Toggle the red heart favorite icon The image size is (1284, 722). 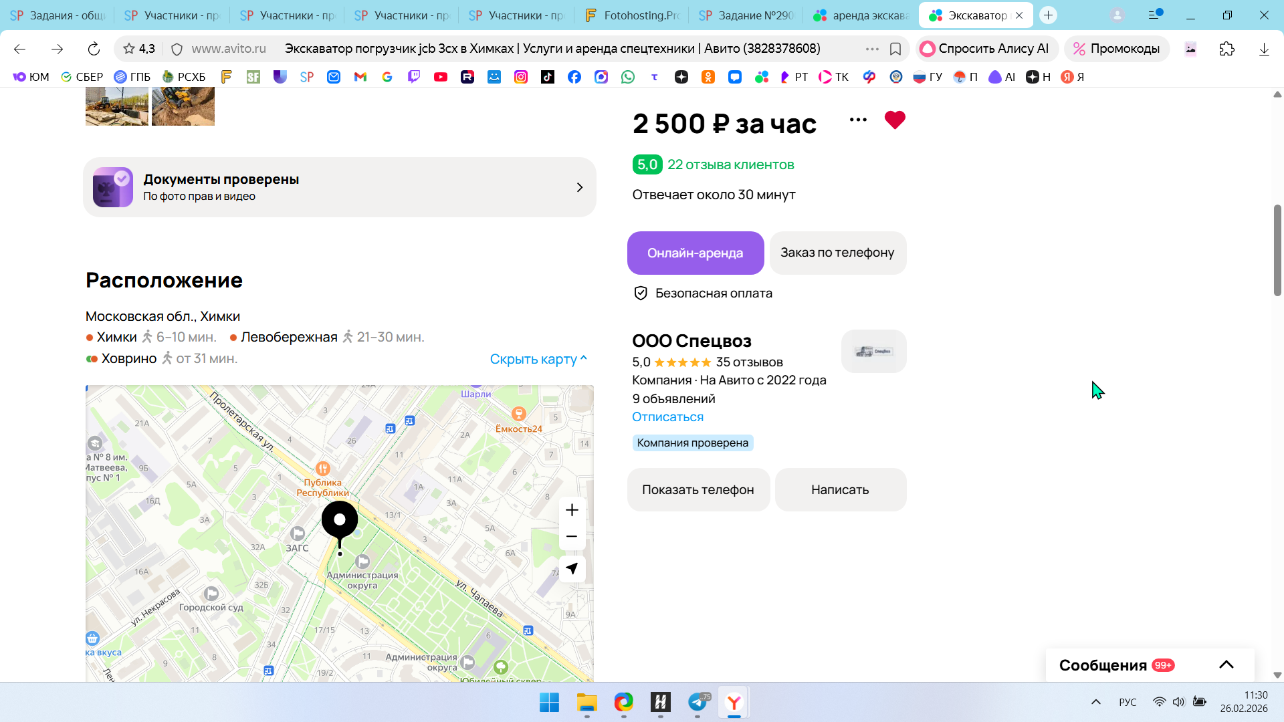click(894, 120)
